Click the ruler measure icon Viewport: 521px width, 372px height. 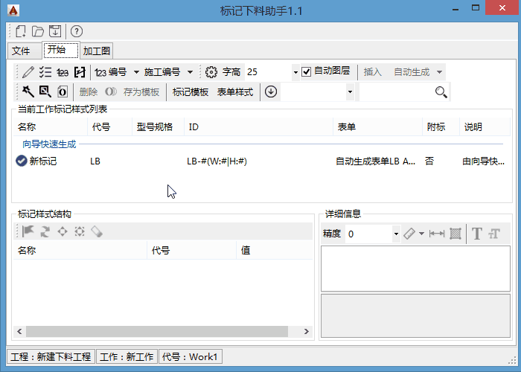tap(409, 234)
